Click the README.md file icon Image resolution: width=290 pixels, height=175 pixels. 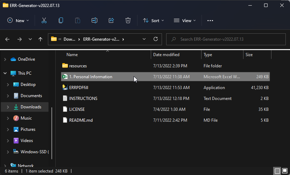[x=65, y=120]
